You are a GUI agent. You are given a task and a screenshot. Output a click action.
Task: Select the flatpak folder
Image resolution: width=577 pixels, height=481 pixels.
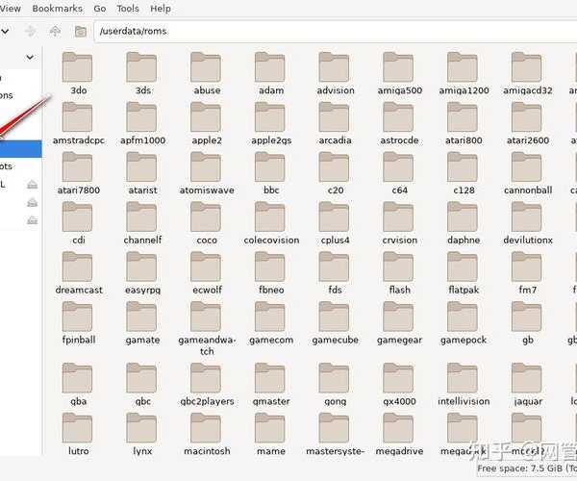[x=464, y=273]
